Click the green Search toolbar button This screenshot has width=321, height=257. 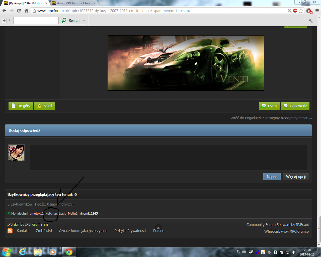[x=71, y=21]
